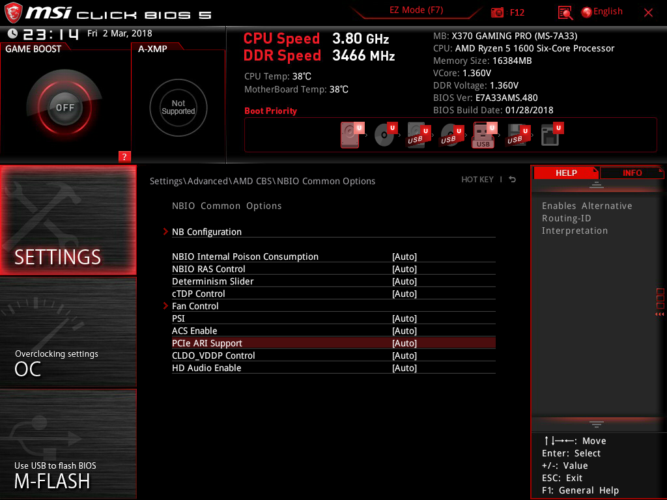Screen dimensions: 667x500
Task: Click the Settings\Advanced\AMD CBS breadcrumb path
Action: coord(262,181)
